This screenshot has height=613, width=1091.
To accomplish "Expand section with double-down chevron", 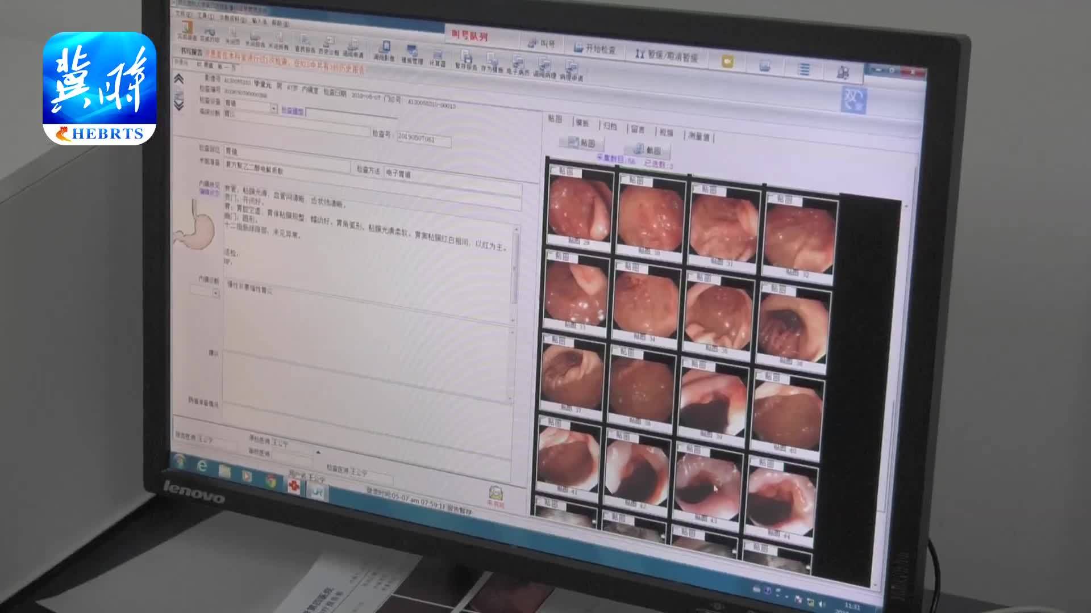I will pos(178,105).
